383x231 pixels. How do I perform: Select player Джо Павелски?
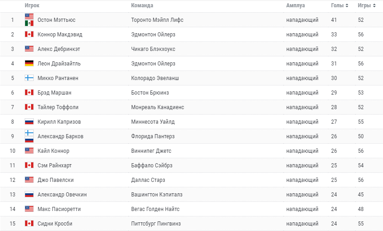55,180
